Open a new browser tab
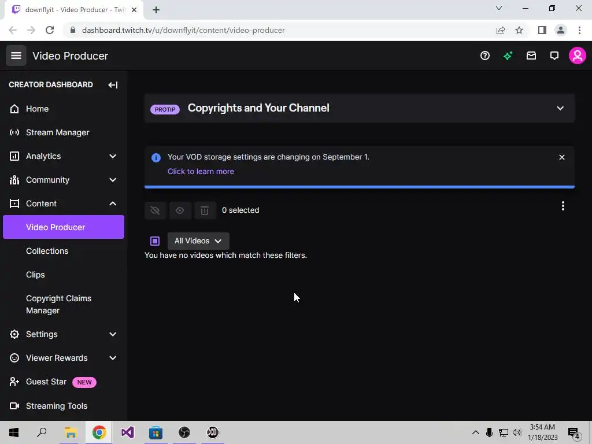Screen dimensions: 592x444 (x=156, y=10)
